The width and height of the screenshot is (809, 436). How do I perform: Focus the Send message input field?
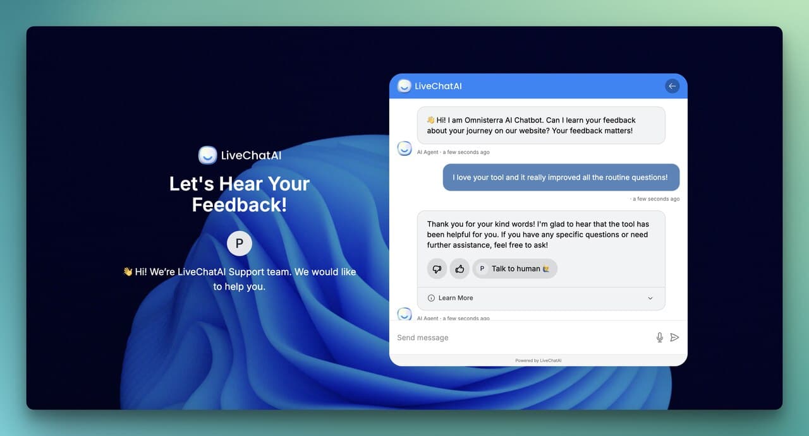pyautogui.click(x=523, y=338)
